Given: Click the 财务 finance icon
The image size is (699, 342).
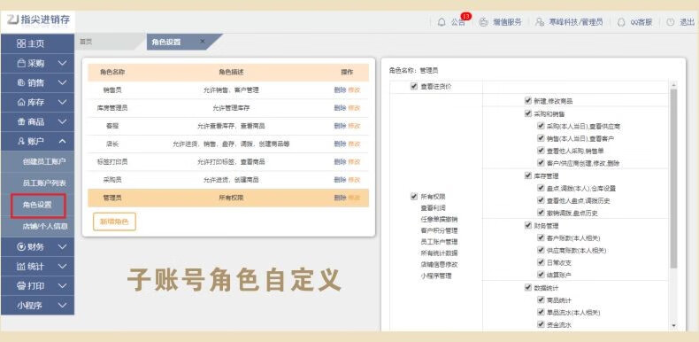Looking at the screenshot, I should tap(21, 247).
